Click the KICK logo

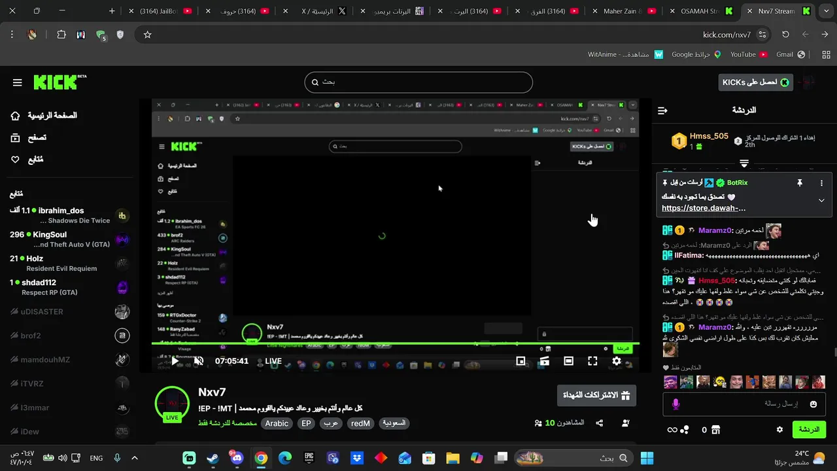coord(59,82)
